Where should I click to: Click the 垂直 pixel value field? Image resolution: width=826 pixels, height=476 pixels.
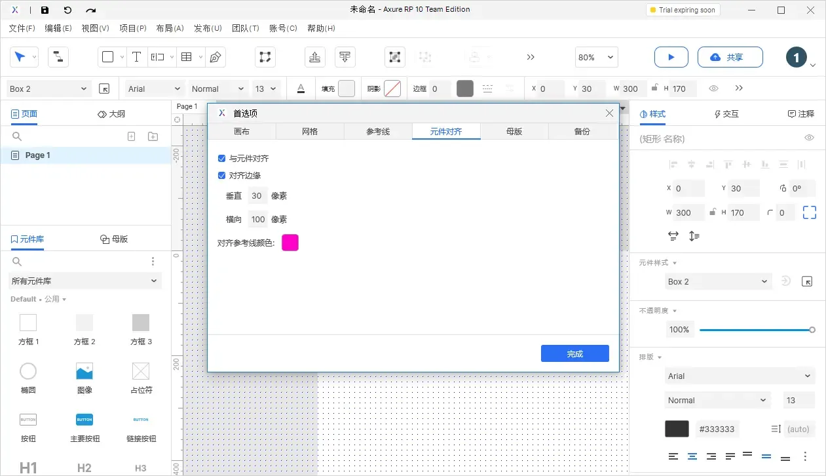[x=257, y=196]
